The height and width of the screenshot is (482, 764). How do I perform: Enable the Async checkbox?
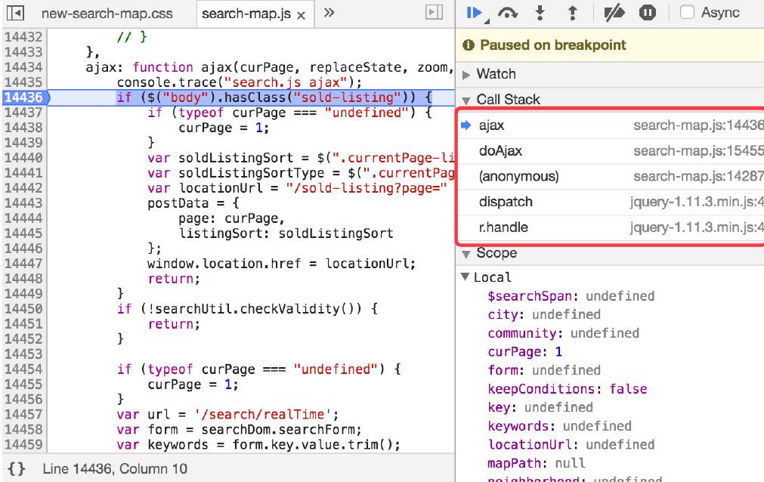click(687, 12)
